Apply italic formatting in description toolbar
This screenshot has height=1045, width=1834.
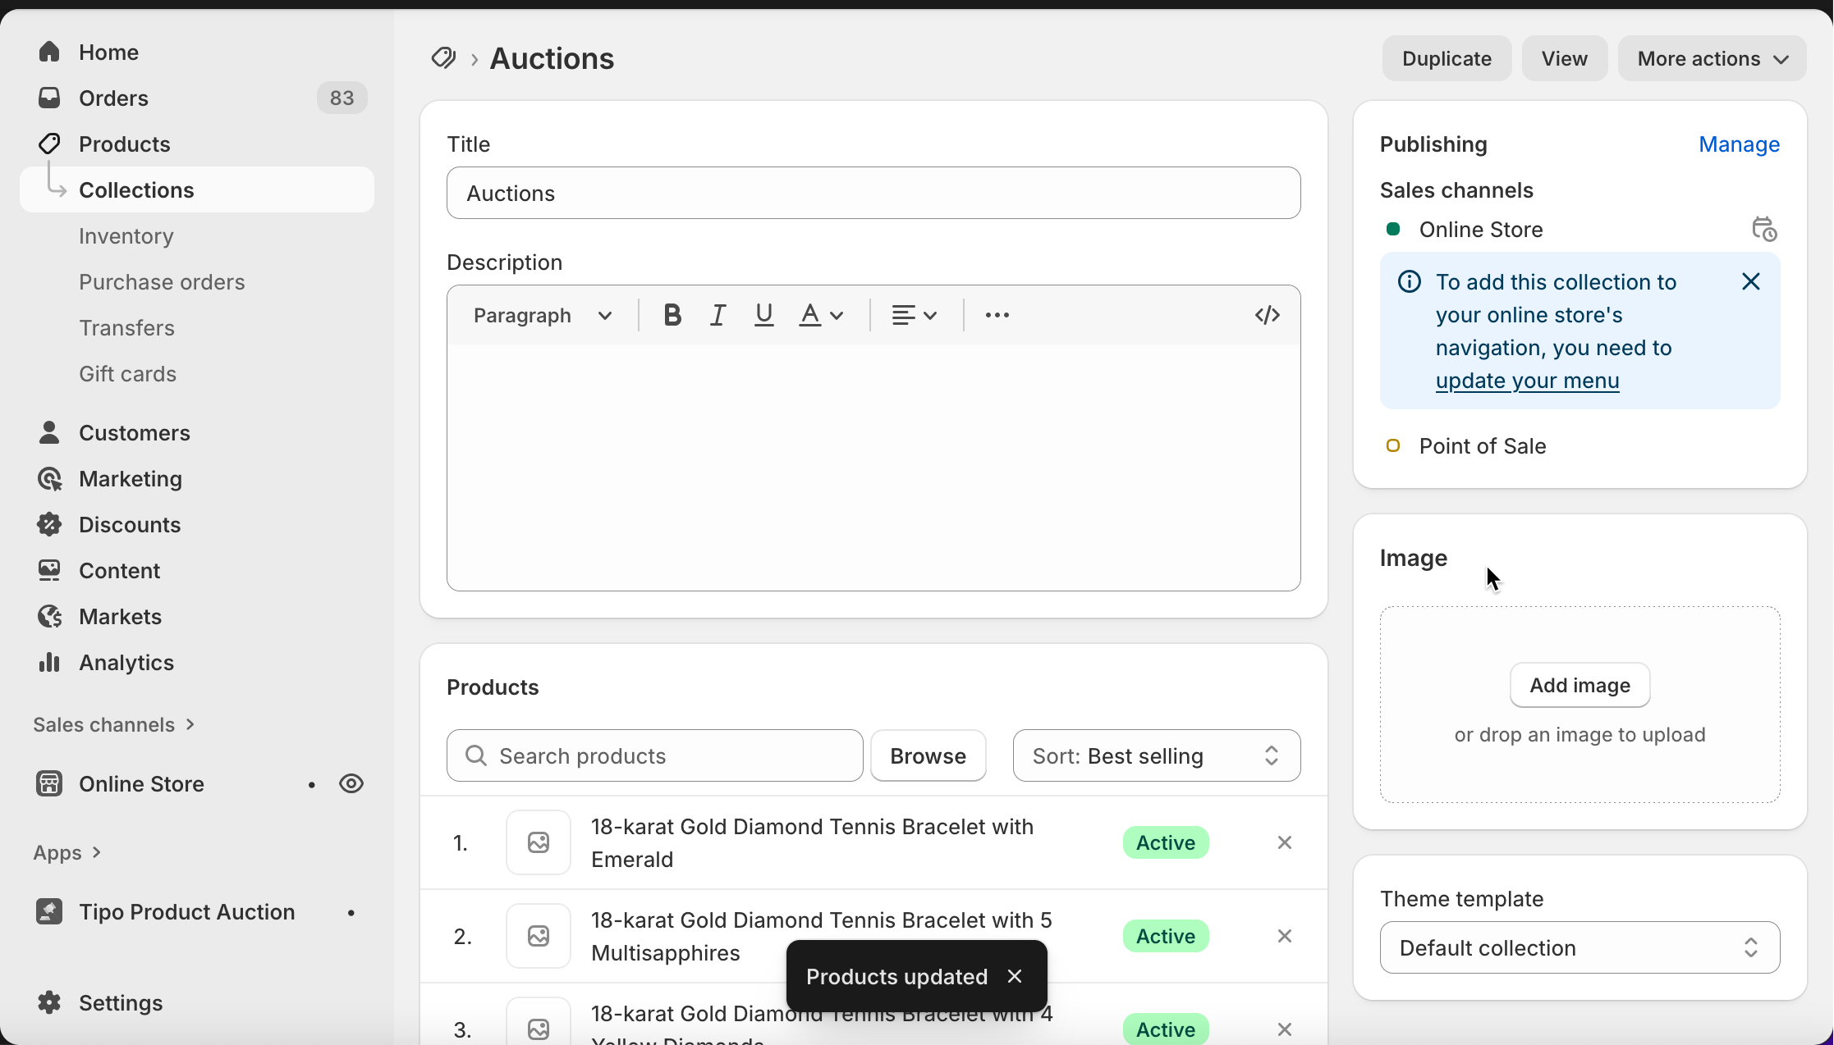click(x=718, y=315)
